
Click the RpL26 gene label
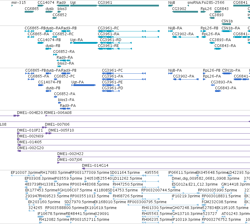(x=206, y=9)
